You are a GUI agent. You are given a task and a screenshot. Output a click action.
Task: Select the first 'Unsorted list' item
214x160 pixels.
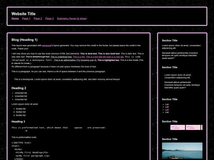tap(21, 93)
